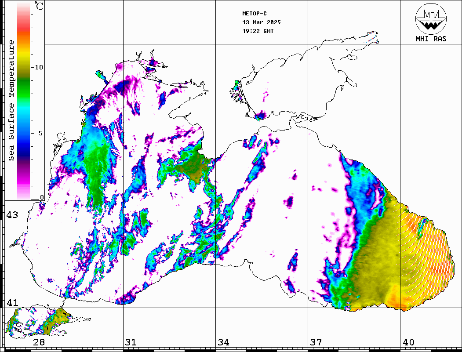Image resolution: width=462 pixels, height=352 pixels.
Task: Click the longitude label 34
Action: click(223, 342)
